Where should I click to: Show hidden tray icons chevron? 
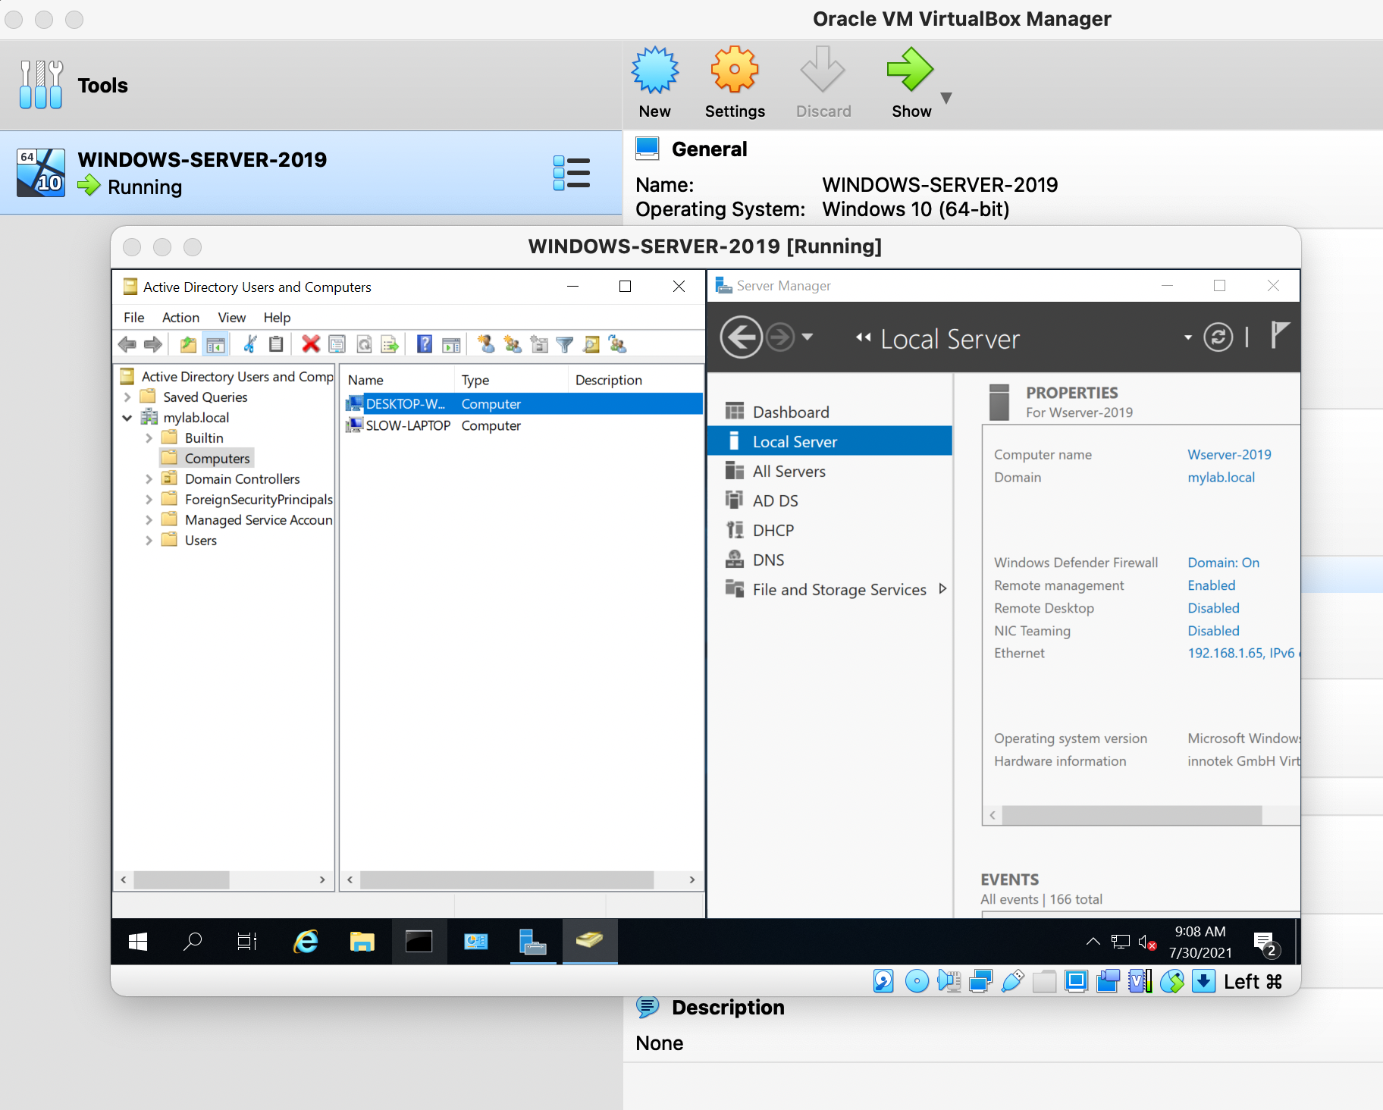(1093, 942)
